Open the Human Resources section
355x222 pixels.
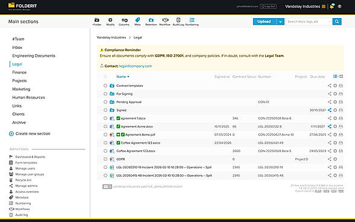28,97
